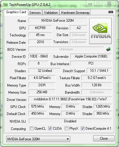Click the Die Size Unknown field
The height and width of the screenshot is (147, 119).
coord(79,35)
